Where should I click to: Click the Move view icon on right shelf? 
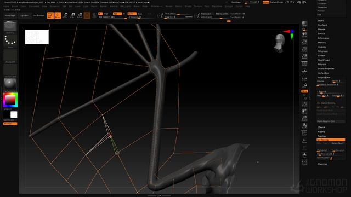(304, 111)
